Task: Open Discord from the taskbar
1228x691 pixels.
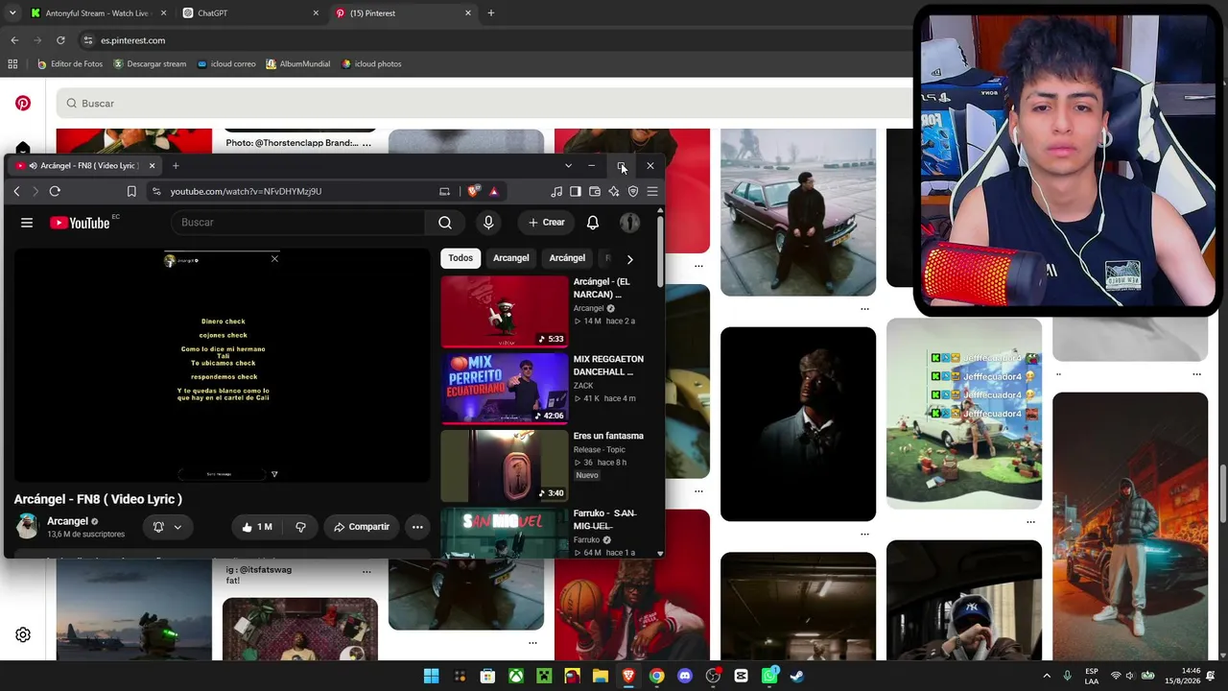Action: (685, 676)
